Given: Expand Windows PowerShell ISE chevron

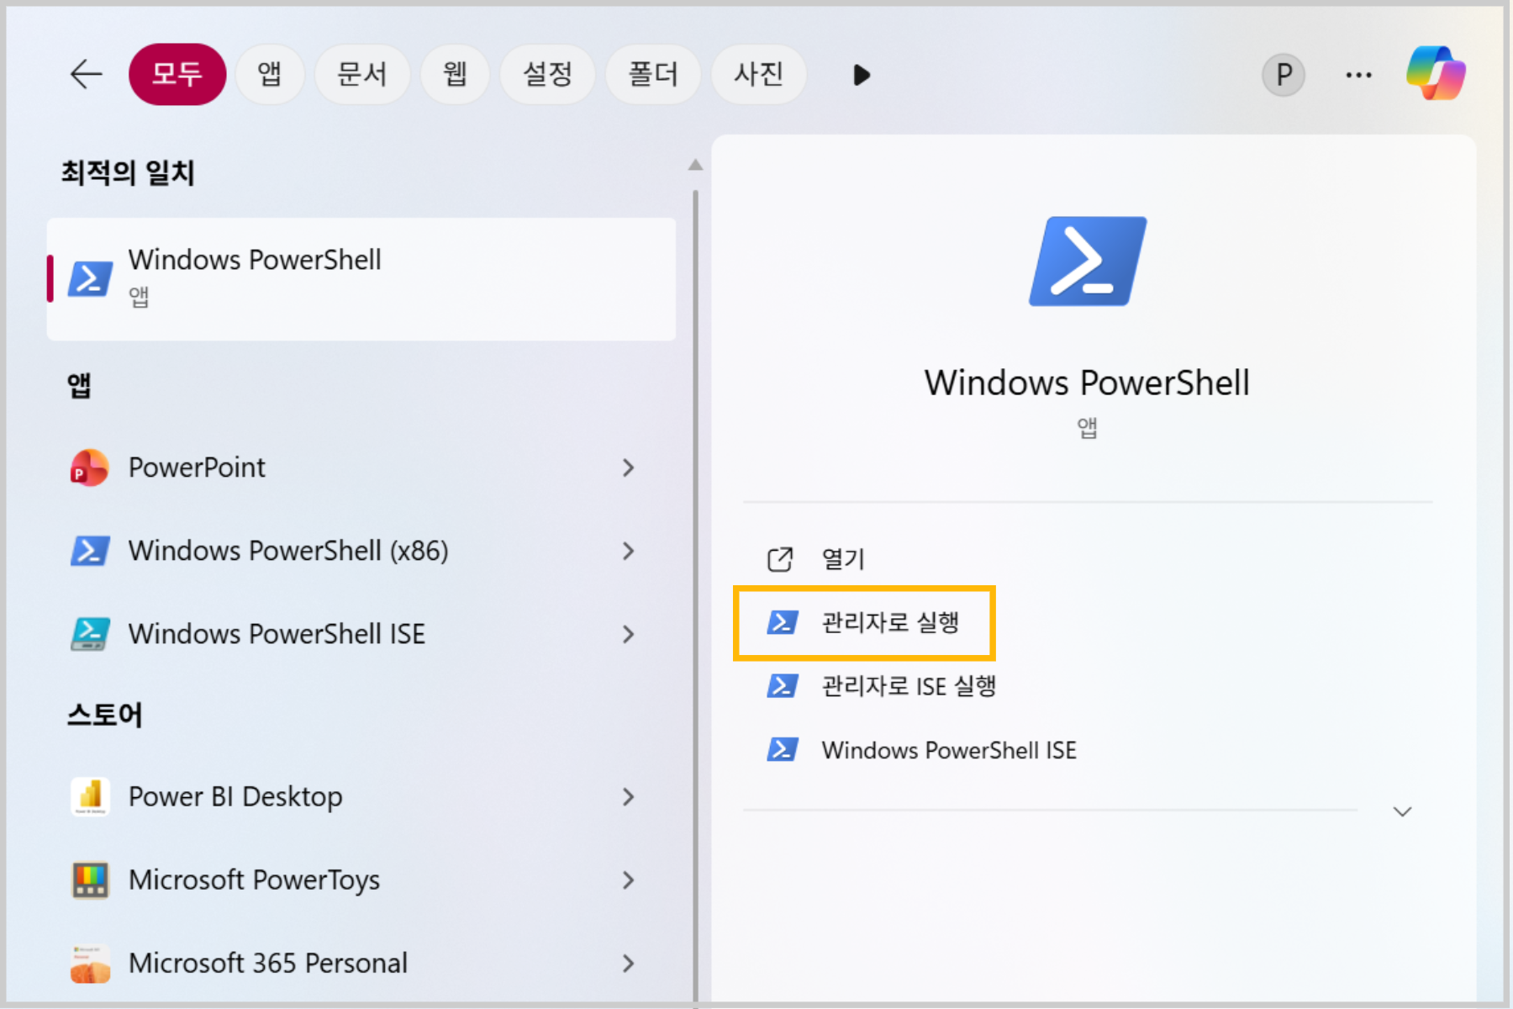Looking at the screenshot, I should (x=628, y=634).
